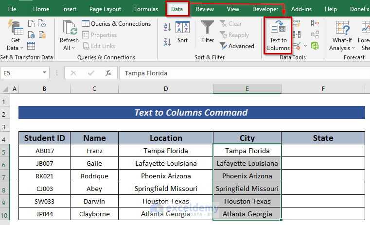Viewport: 370px width, 225px height.
Task: Click the Consolidate icon in Data Tools
Action: click(315, 24)
